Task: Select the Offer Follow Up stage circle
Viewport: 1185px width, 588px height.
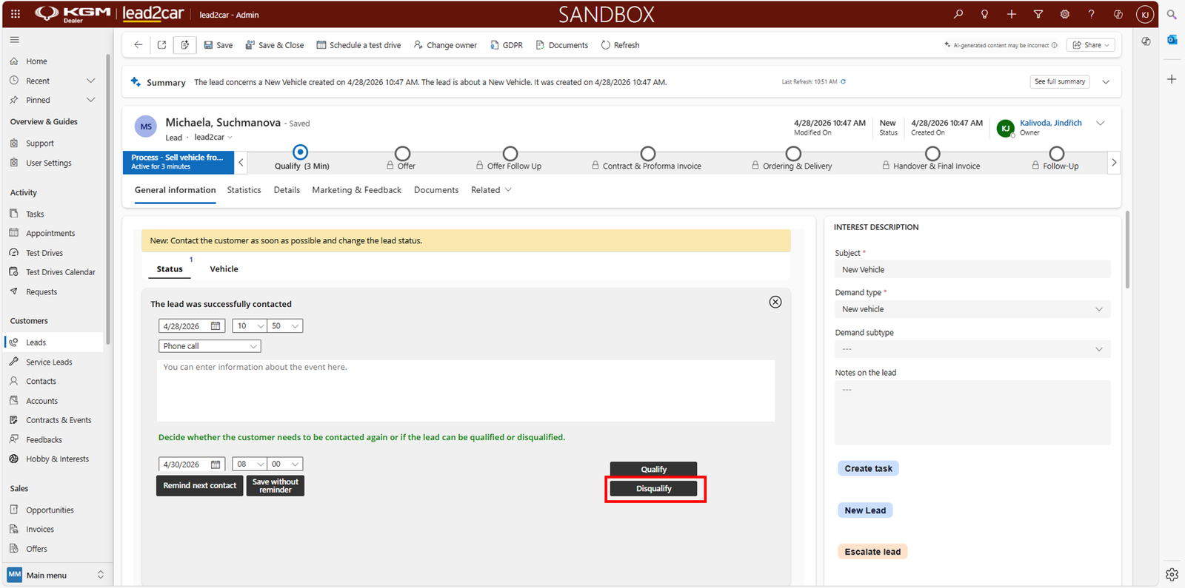Action: 510,153
